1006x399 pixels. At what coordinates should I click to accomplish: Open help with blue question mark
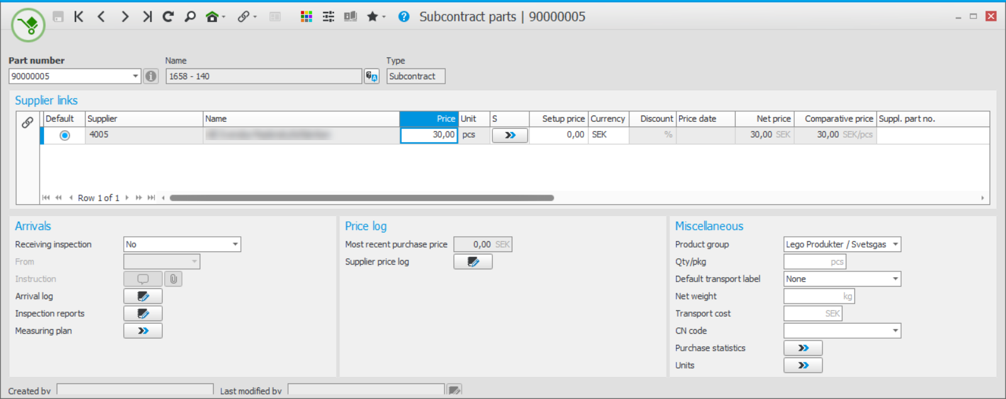click(404, 17)
